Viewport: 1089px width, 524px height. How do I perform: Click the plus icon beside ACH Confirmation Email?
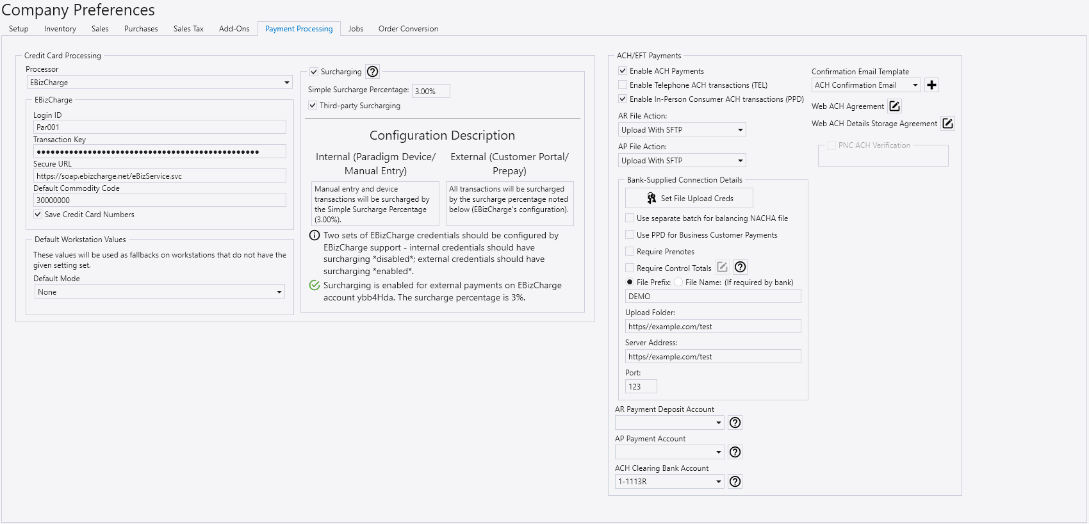pyautogui.click(x=932, y=85)
